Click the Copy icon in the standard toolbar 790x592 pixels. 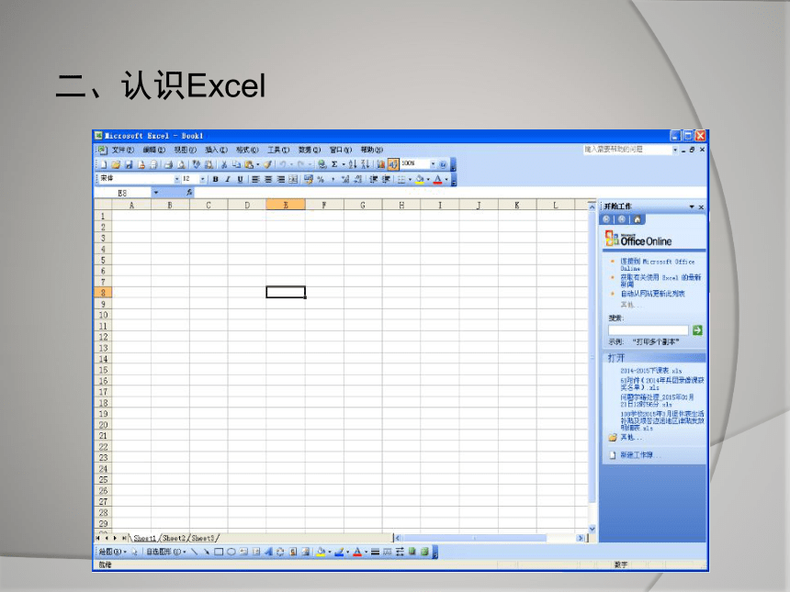(x=236, y=164)
